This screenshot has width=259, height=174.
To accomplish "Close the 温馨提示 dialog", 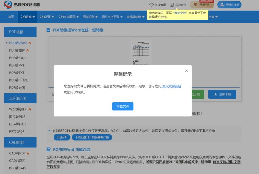I will coord(186,70).
